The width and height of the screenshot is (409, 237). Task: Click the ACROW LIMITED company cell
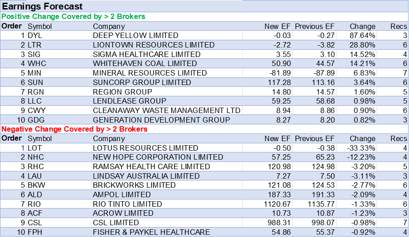click(123, 213)
